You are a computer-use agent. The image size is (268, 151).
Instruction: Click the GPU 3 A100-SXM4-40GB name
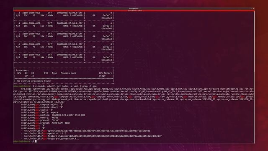[31, 13]
